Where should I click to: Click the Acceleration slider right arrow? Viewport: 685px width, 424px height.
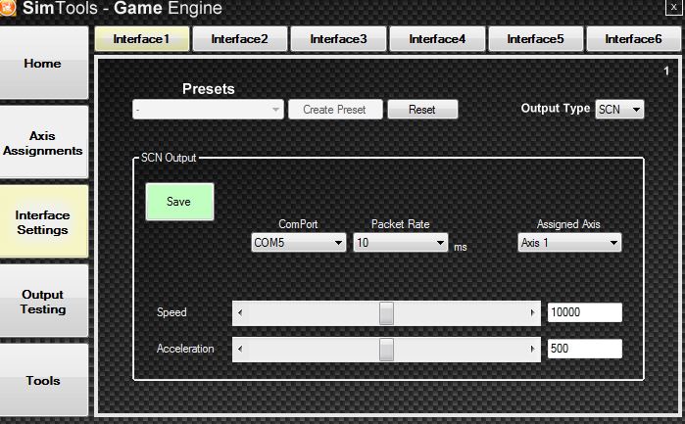[x=532, y=349]
